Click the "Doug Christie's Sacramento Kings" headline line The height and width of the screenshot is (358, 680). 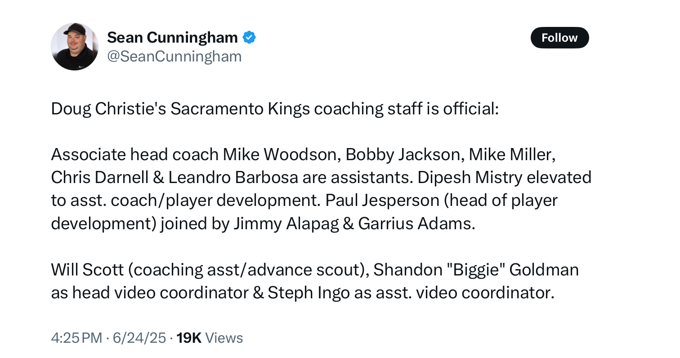274,109
